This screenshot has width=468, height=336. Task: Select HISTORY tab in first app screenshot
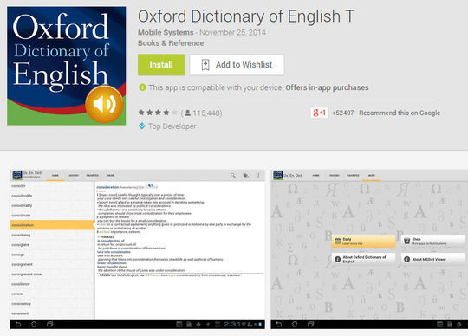pyautogui.click(x=74, y=176)
